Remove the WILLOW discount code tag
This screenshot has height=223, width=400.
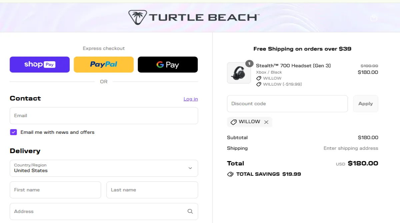[266, 122]
